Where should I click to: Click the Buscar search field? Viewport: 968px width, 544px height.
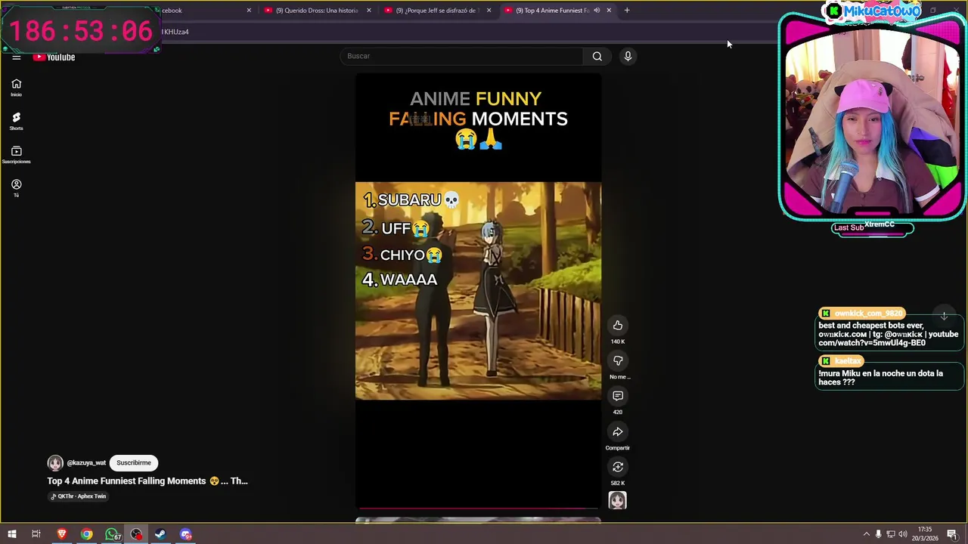point(461,56)
